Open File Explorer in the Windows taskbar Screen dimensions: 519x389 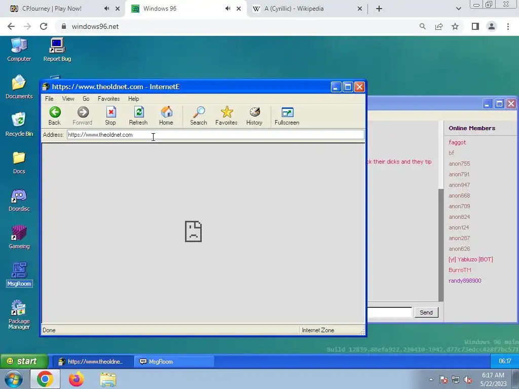click(x=108, y=379)
